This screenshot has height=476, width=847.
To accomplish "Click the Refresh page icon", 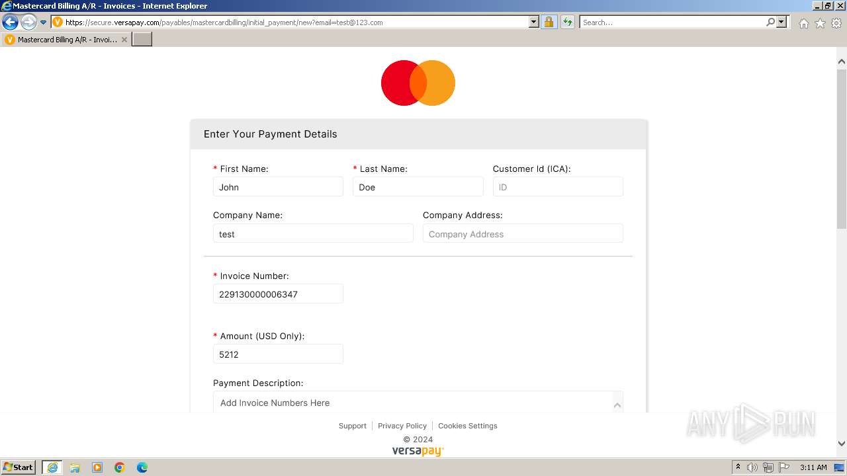I will (x=568, y=22).
